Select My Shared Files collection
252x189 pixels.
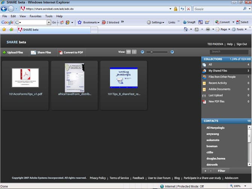click(x=223, y=71)
